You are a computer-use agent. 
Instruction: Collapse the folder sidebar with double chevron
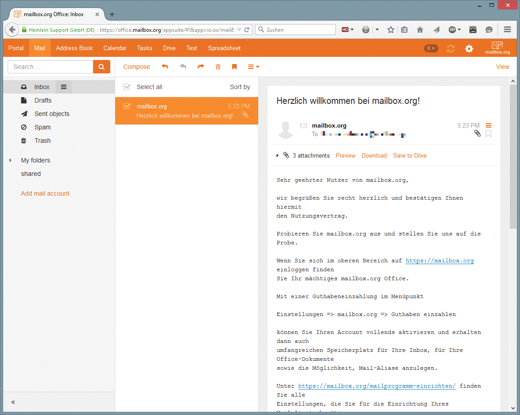[13, 402]
